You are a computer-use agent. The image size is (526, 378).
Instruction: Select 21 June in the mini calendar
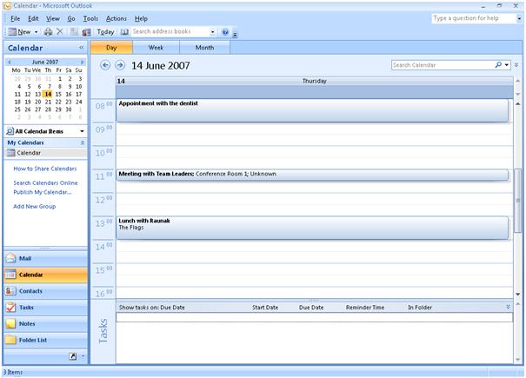[49, 102]
